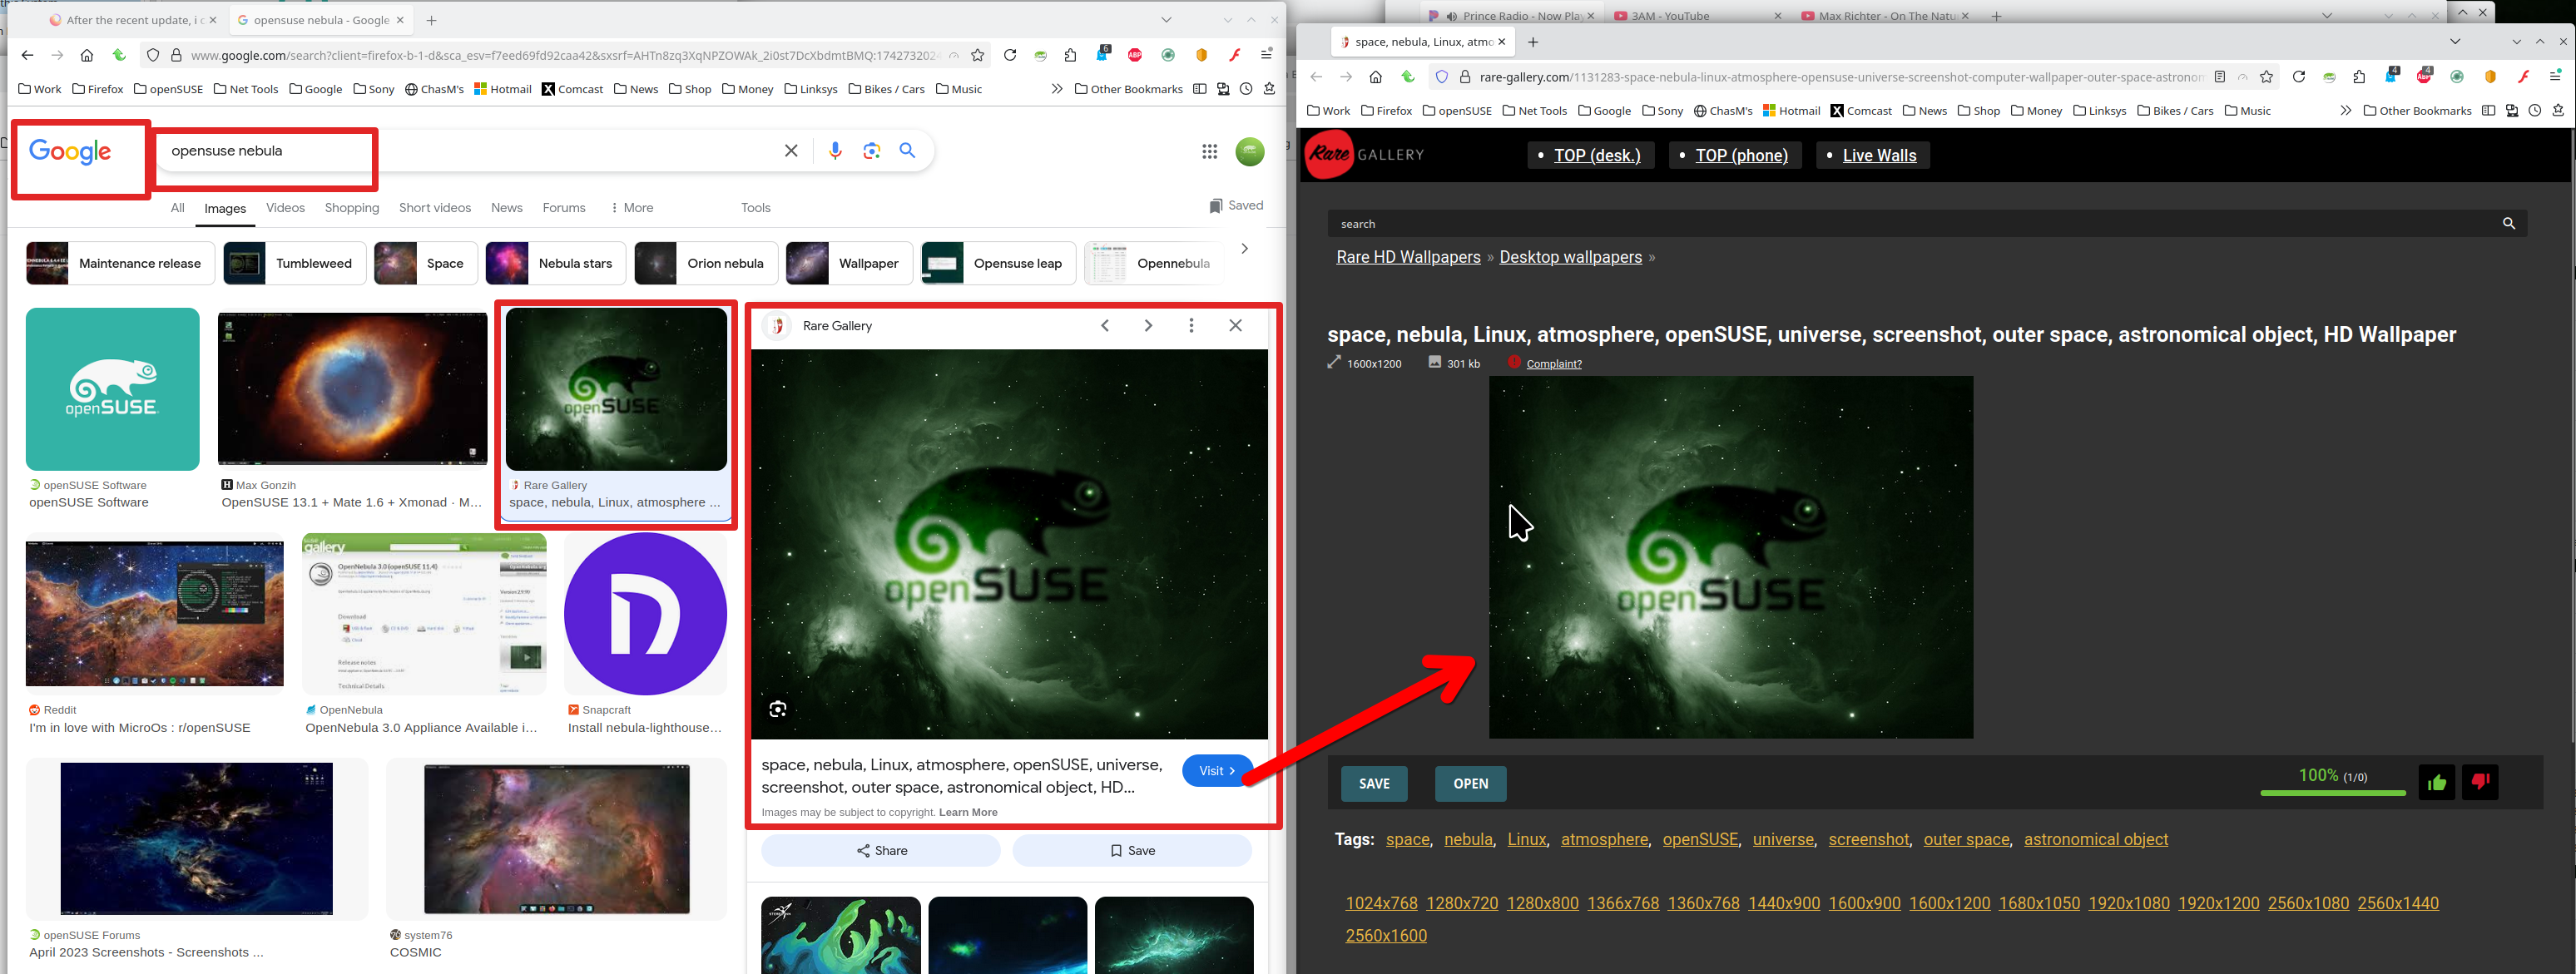The image size is (2576, 974).
Task: Reload the rare-gallery page
Action: (2299, 77)
